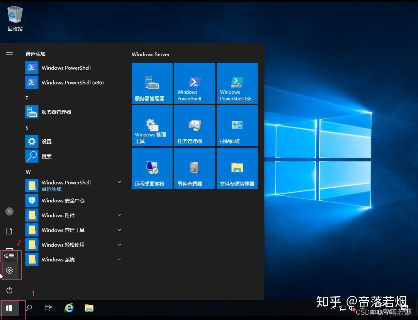Launch the Windows PowerShell ISE tile

[x=237, y=83]
